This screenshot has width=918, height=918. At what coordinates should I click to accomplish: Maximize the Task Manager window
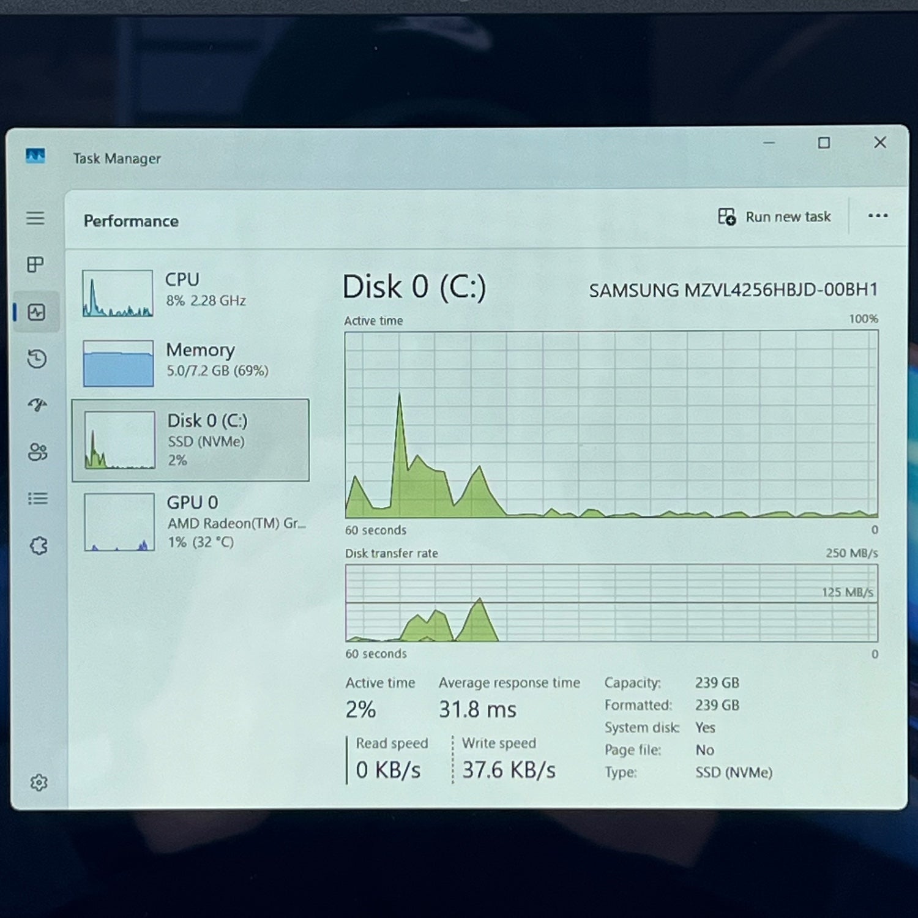tap(824, 143)
